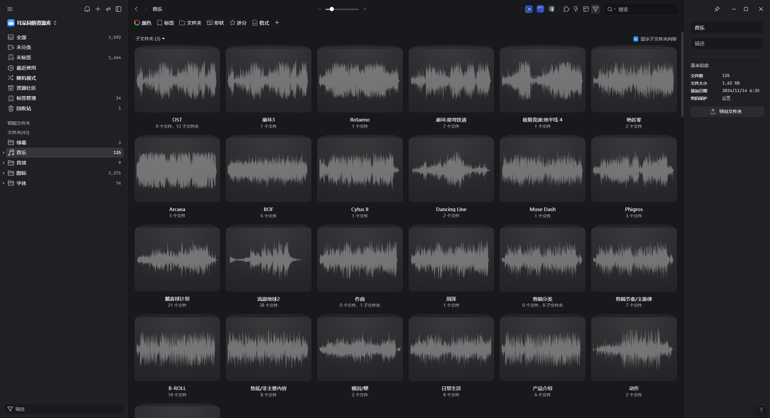Click the 导出文件夹 button
This screenshot has height=418, width=770.
click(x=727, y=112)
